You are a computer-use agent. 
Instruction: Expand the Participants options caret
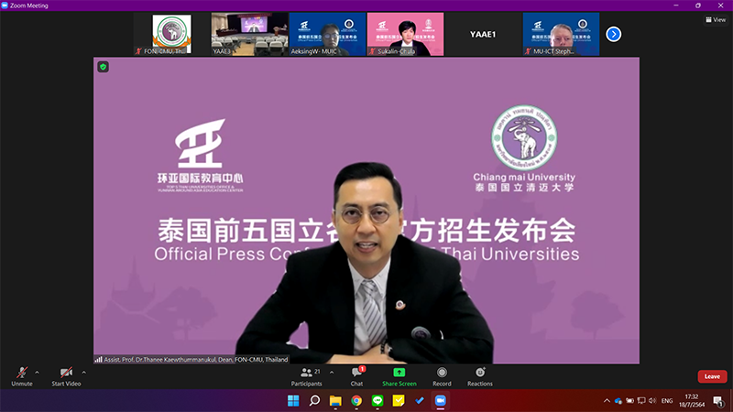330,373
